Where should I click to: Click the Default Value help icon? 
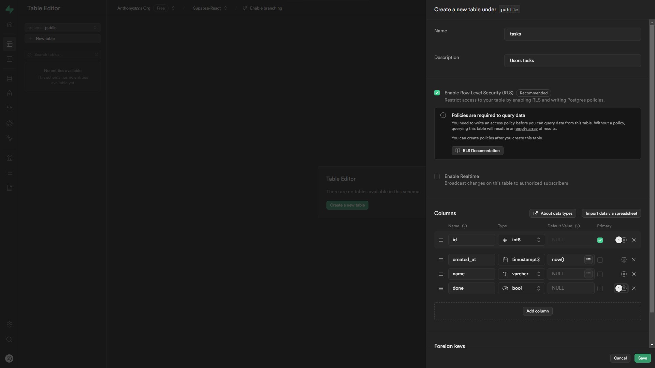[x=577, y=226]
